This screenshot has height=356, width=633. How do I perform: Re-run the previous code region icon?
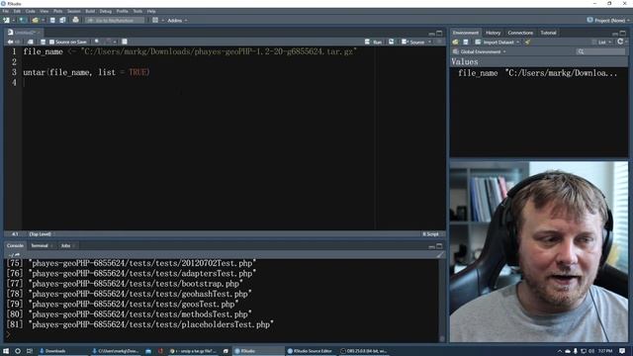392,42
